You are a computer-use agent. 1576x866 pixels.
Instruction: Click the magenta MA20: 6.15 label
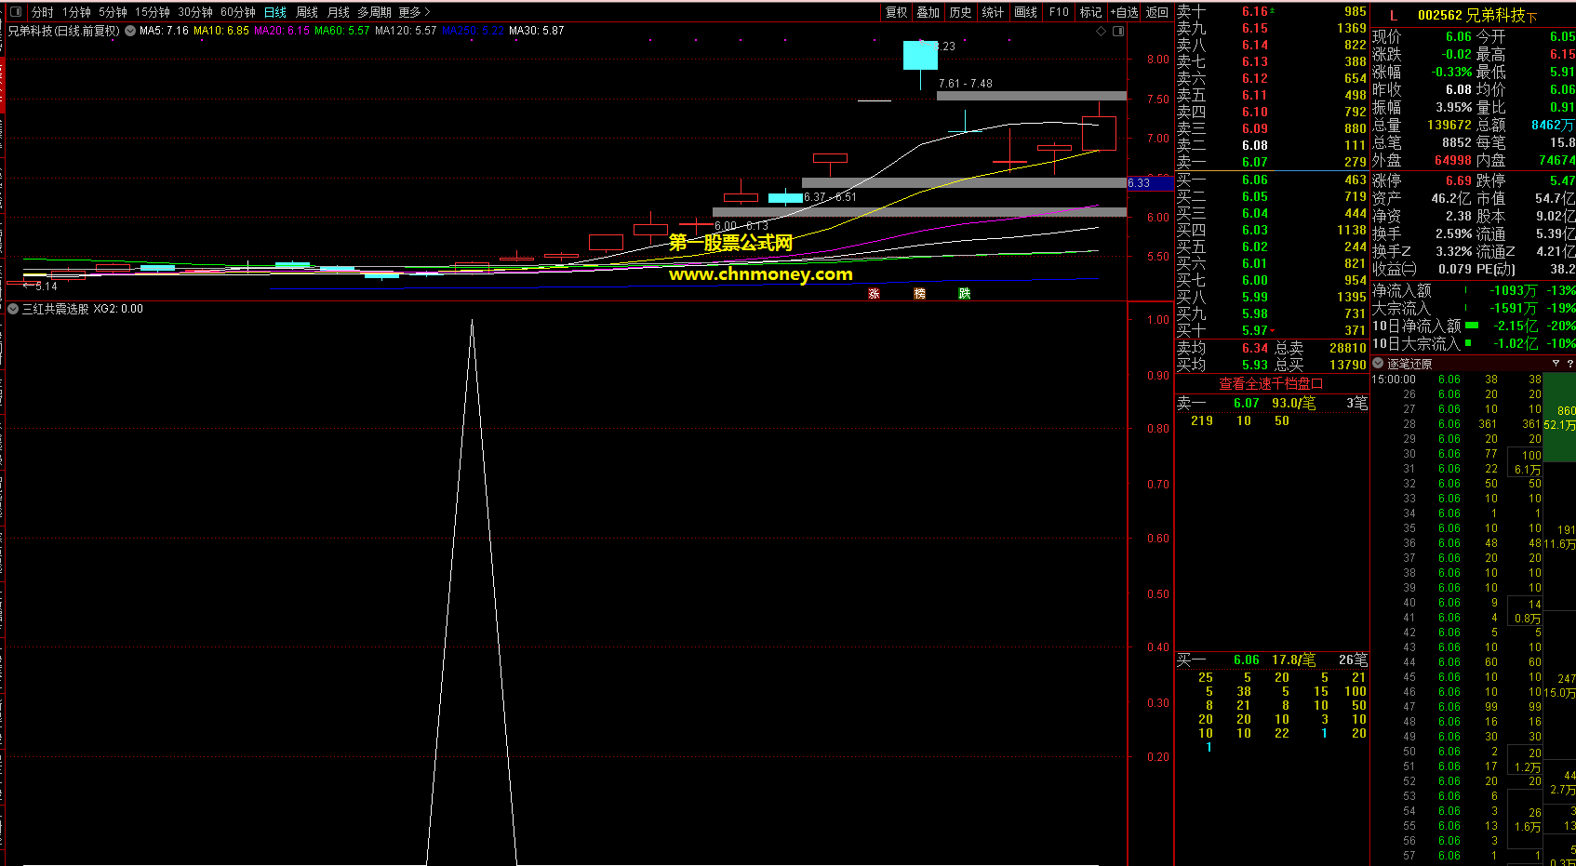pyautogui.click(x=282, y=31)
